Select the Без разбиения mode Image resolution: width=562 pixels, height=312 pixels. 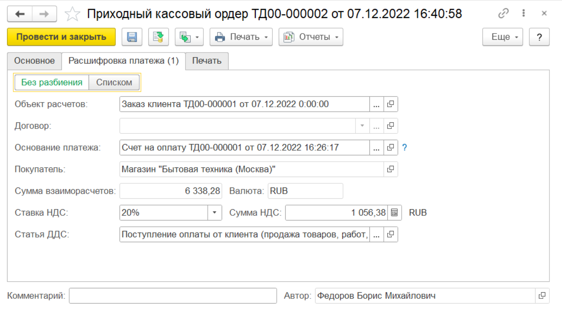[52, 82]
